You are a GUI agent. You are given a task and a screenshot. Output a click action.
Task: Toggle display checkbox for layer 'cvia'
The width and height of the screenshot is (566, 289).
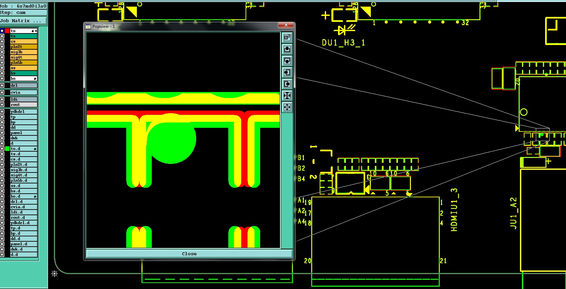tap(2, 92)
